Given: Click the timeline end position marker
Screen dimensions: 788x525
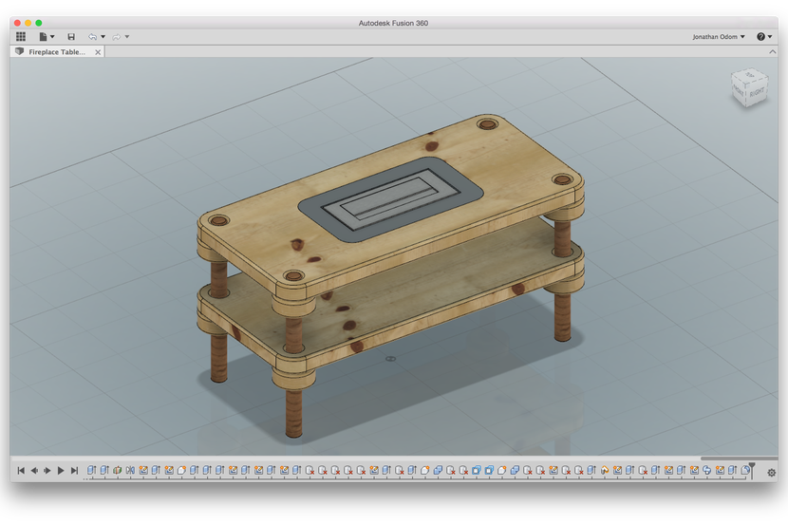Looking at the screenshot, I should coord(752,468).
